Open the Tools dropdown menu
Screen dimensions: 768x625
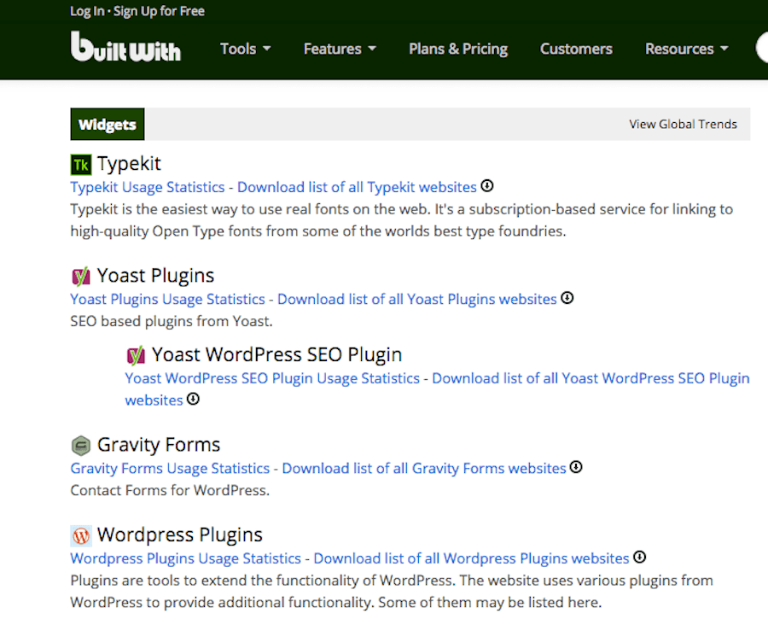246,49
